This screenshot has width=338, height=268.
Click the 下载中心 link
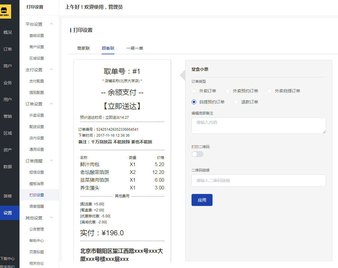[x=7, y=258]
